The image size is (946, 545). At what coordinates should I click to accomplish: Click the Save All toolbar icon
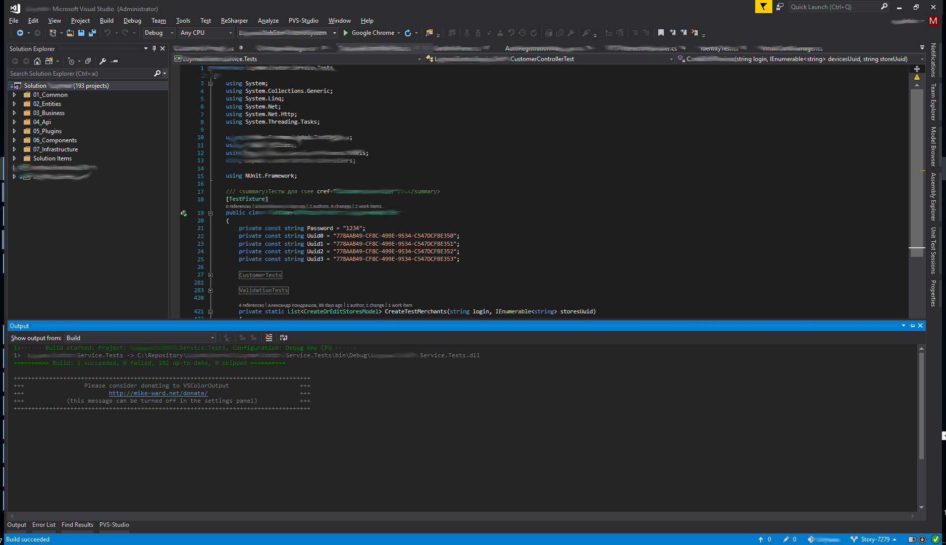(92, 33)
